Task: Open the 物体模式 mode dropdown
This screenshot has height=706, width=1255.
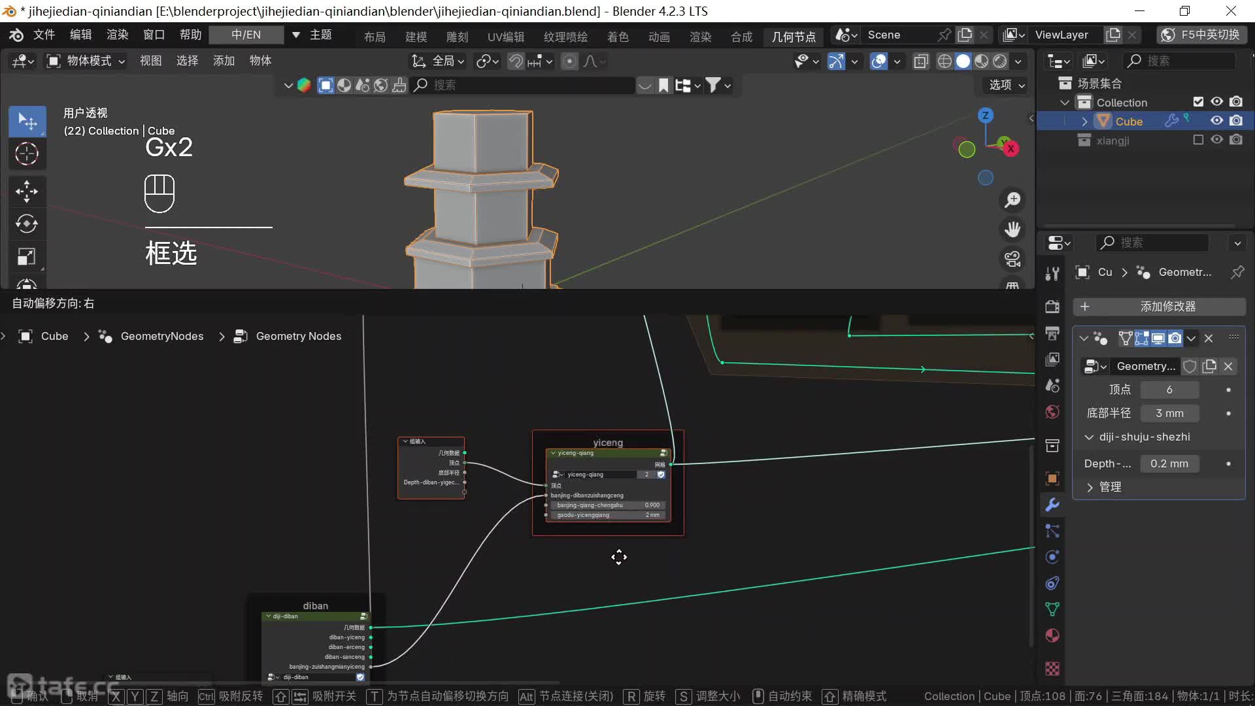Action: (x=86, y=61)
